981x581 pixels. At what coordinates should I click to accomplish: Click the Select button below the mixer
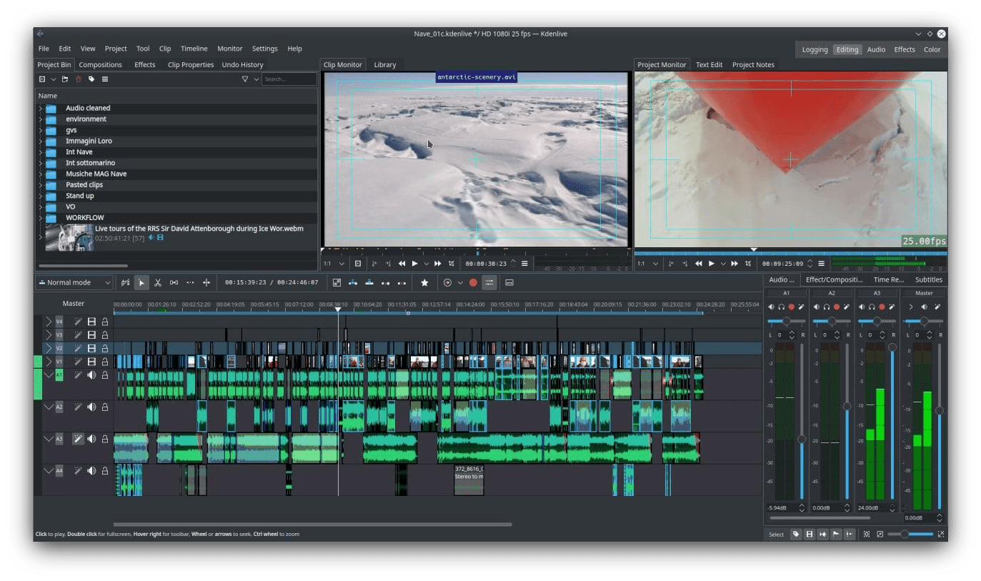[776, 535]
